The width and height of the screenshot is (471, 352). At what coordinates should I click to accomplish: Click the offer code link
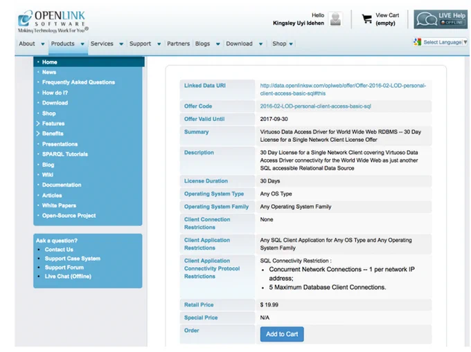tap(315, 106)
